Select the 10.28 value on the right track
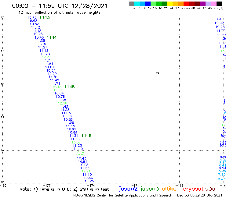The height and width of the screenshot is (198, 226). point(220,27)
